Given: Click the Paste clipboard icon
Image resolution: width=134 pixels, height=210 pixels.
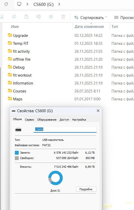Looking at the screenshot, I should [26, 17].
